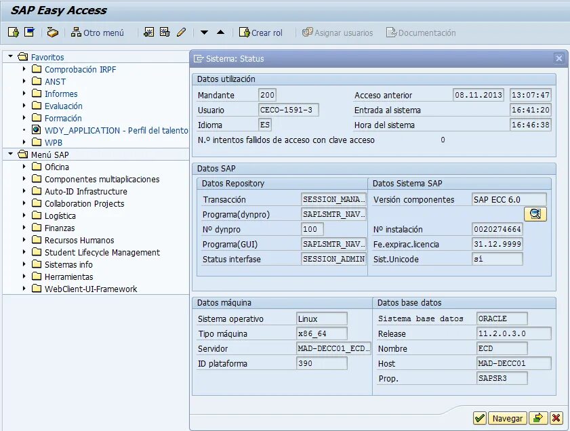Expand the Formación folder arrow

24,118
